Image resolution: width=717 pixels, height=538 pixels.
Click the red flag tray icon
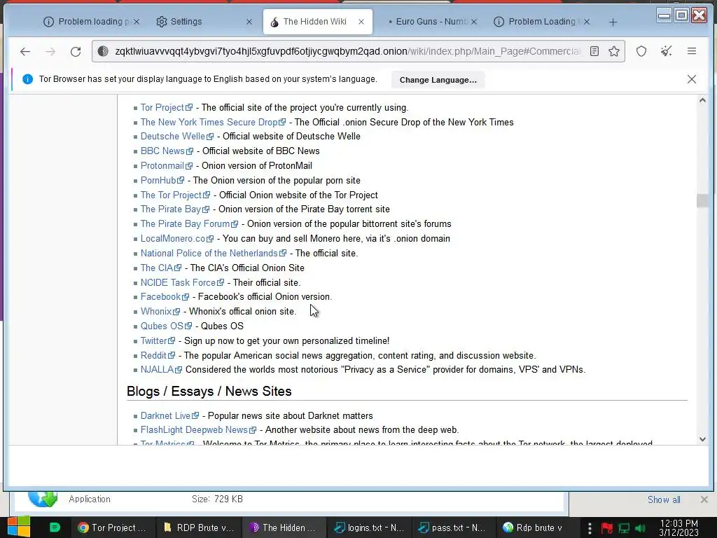click(607, 528)
